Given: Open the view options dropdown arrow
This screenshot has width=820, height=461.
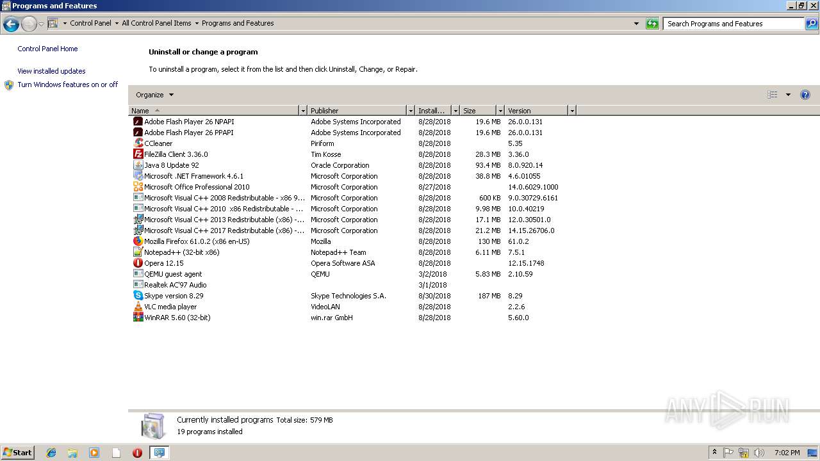Looking at the screenshot, I should [x=788, y=95].
